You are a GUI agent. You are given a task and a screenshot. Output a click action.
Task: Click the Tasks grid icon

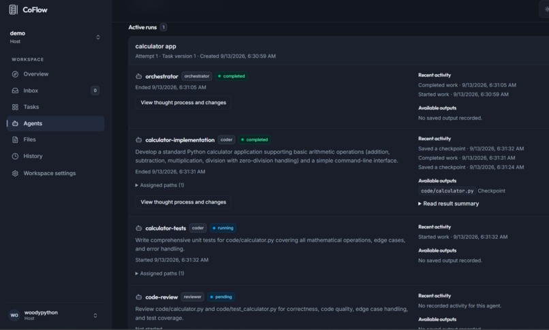click(15, 107)
